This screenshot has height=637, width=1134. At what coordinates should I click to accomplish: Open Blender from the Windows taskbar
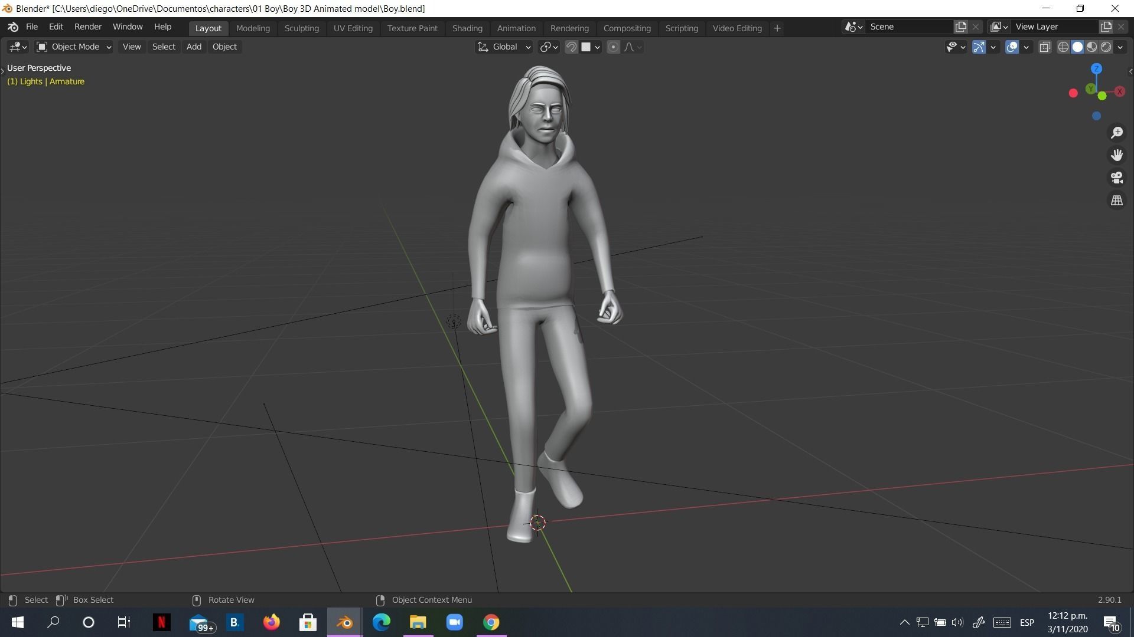(x=345, y=622)
